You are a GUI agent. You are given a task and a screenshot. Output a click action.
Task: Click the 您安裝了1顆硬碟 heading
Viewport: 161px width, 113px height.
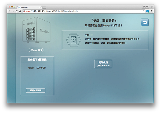(x=37, y=60)
